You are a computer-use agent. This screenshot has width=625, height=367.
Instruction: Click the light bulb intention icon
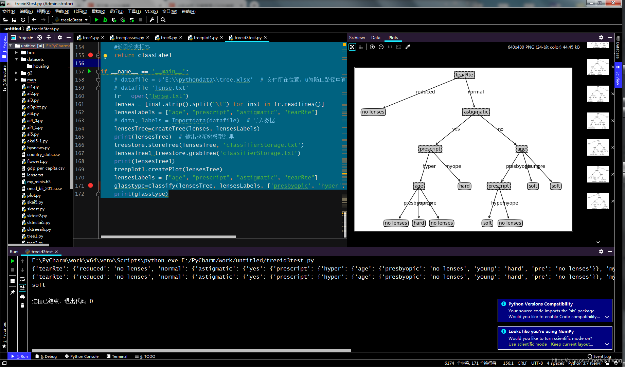click(x=105, y=56)
